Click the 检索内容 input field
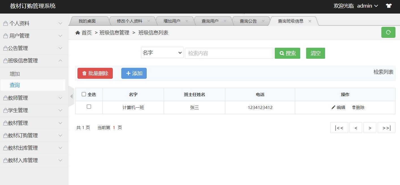This screenshot has width=400, height=185. click(x=229, y=53)
